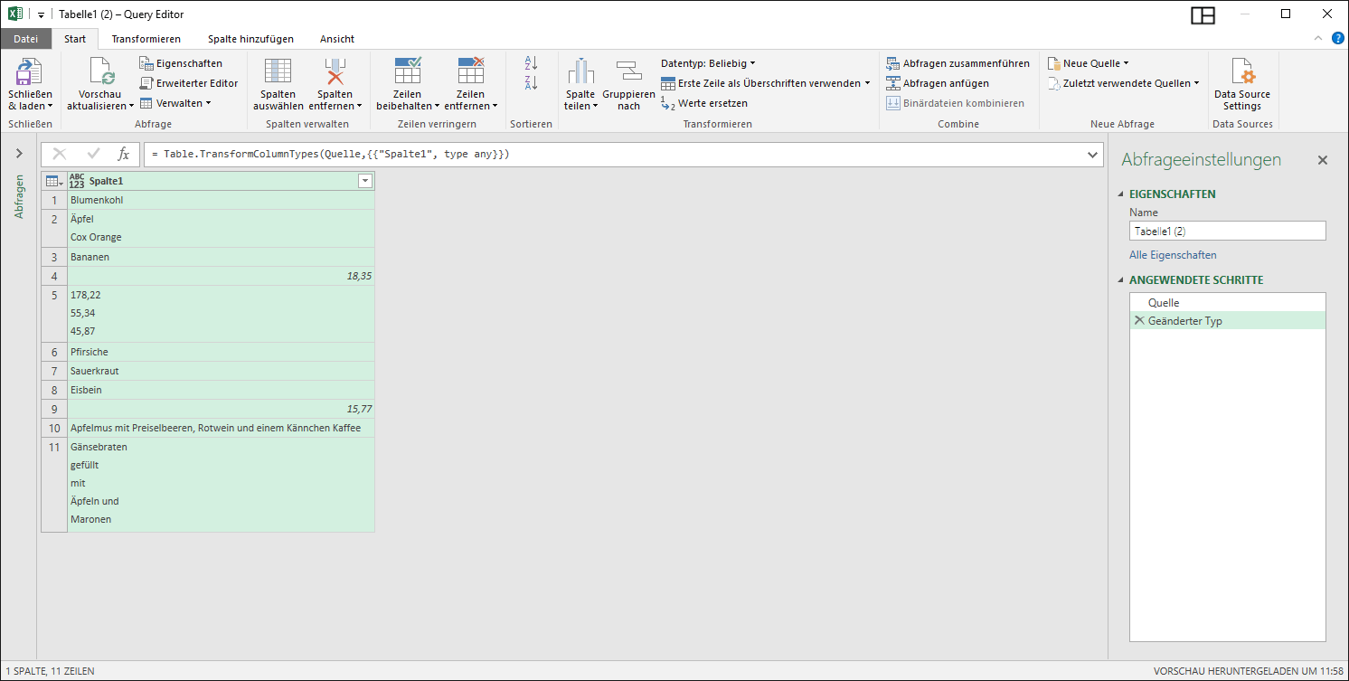The image size is (1349, 681).
Task: Select the cell Blumenkohl
Action: point(221,200)
